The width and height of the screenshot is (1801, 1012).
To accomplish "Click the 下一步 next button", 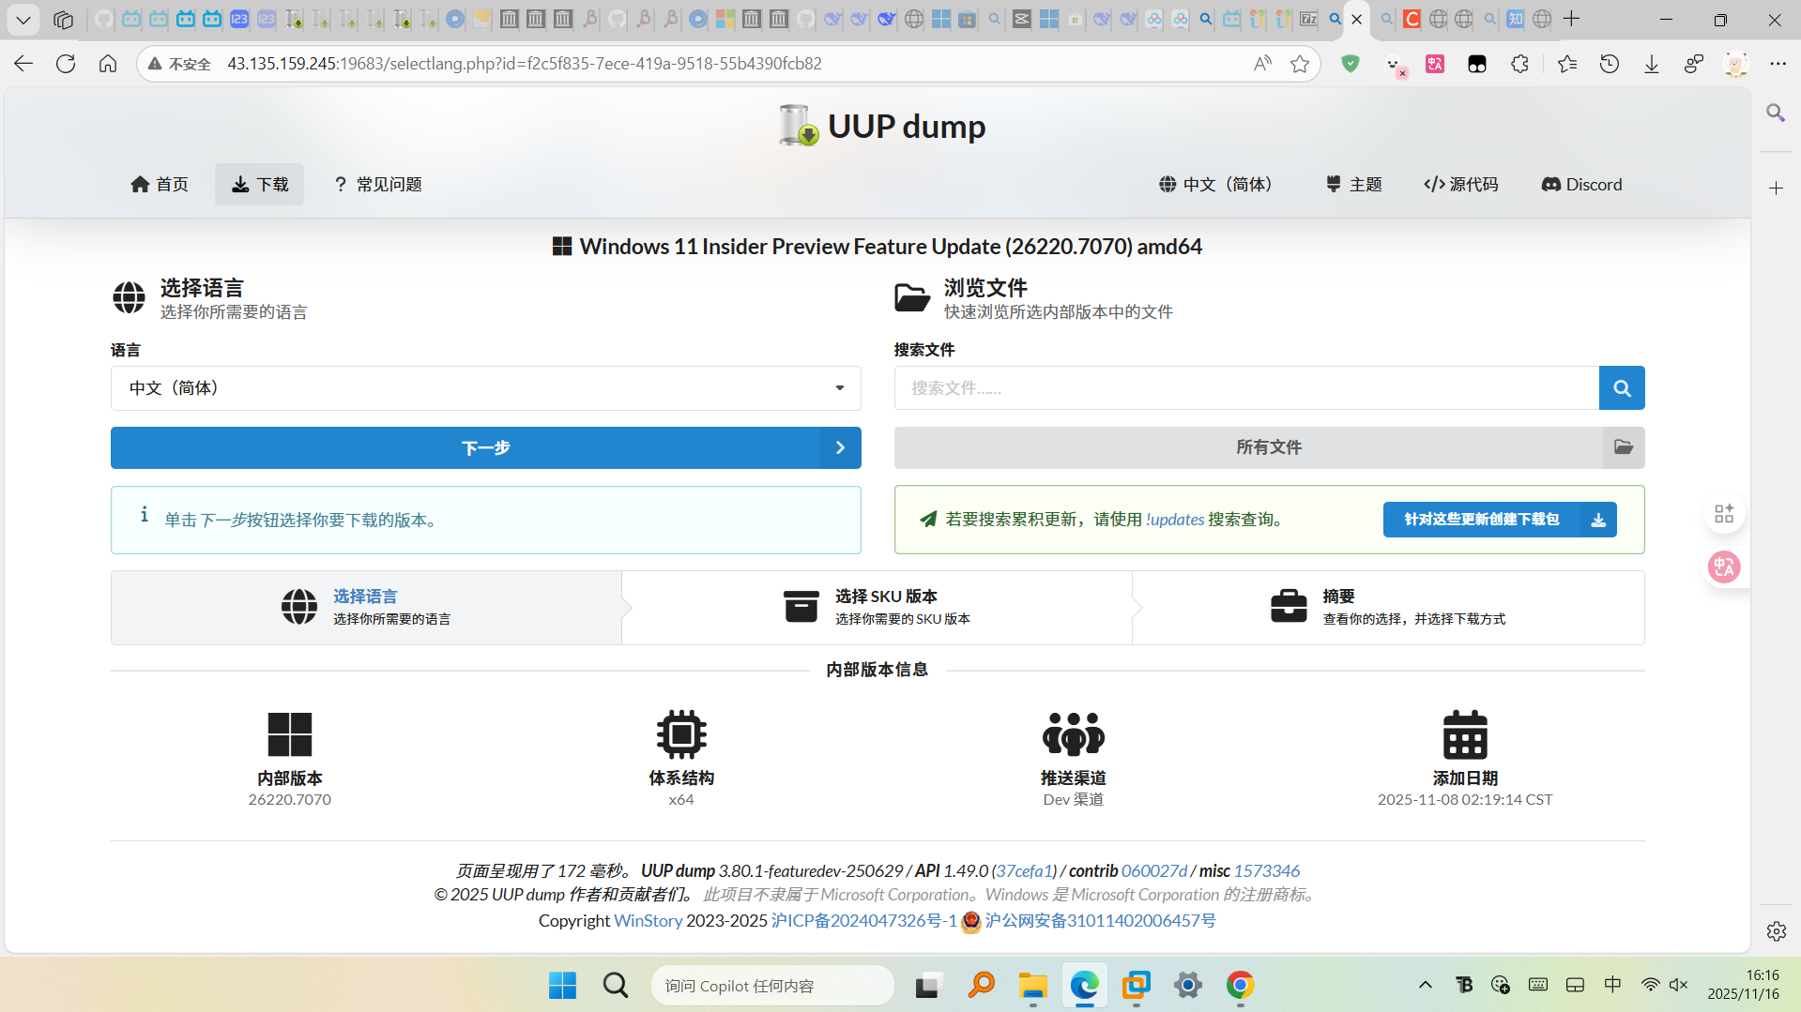I will pos(485,448).
